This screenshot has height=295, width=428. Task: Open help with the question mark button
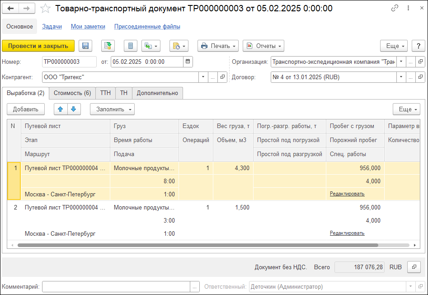pos(419,46)
